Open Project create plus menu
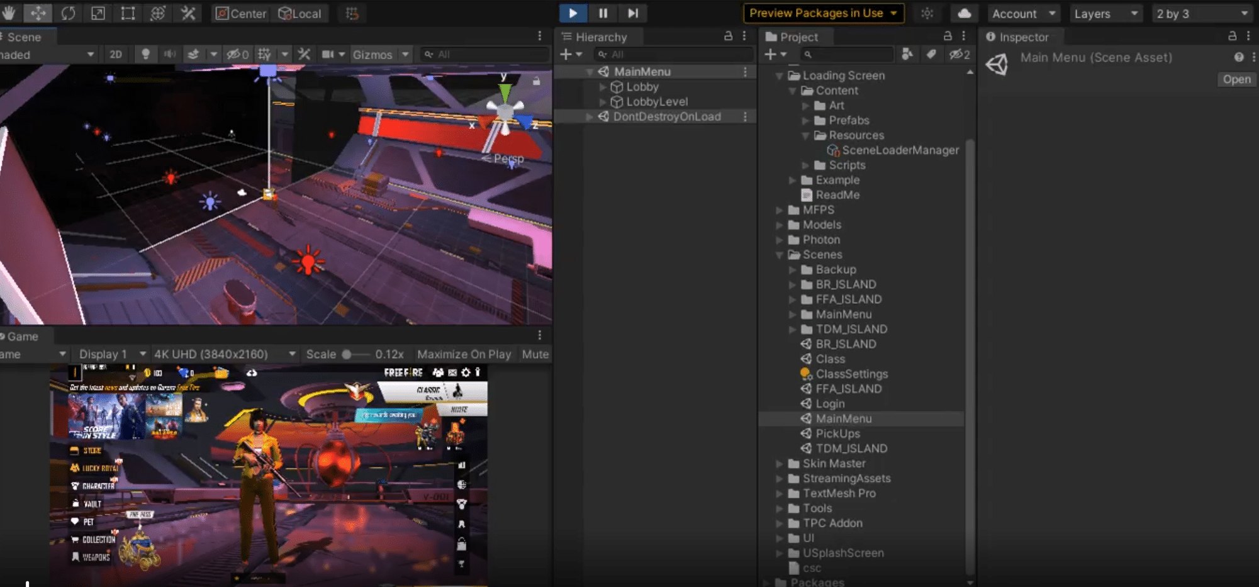This screenshot has width=1259, height=587. pos(775,55)
